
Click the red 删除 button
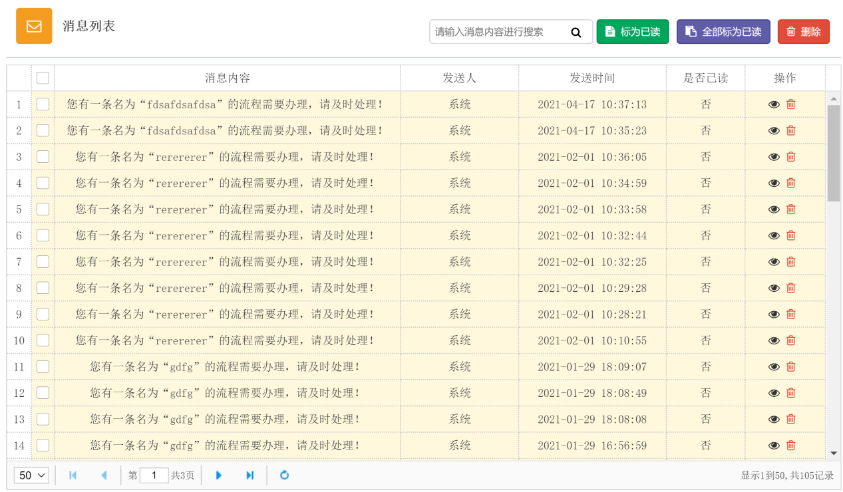pos(804,32)
